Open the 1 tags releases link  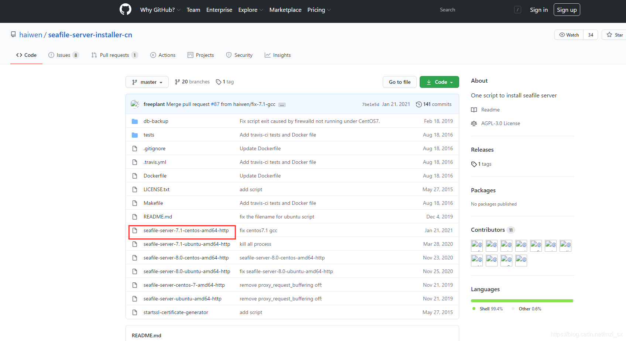pyautogui.click(x=481, y=164)
